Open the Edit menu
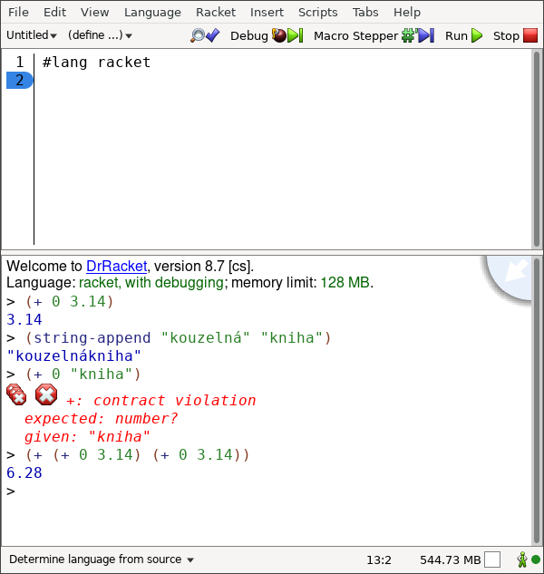 coord(55,12)
